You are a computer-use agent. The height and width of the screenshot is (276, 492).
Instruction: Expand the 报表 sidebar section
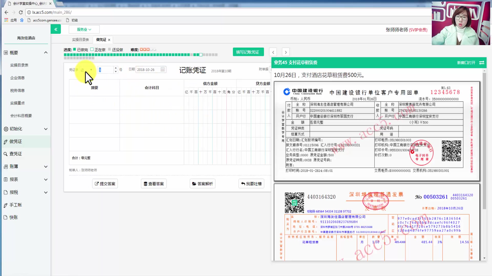(46, 180)
